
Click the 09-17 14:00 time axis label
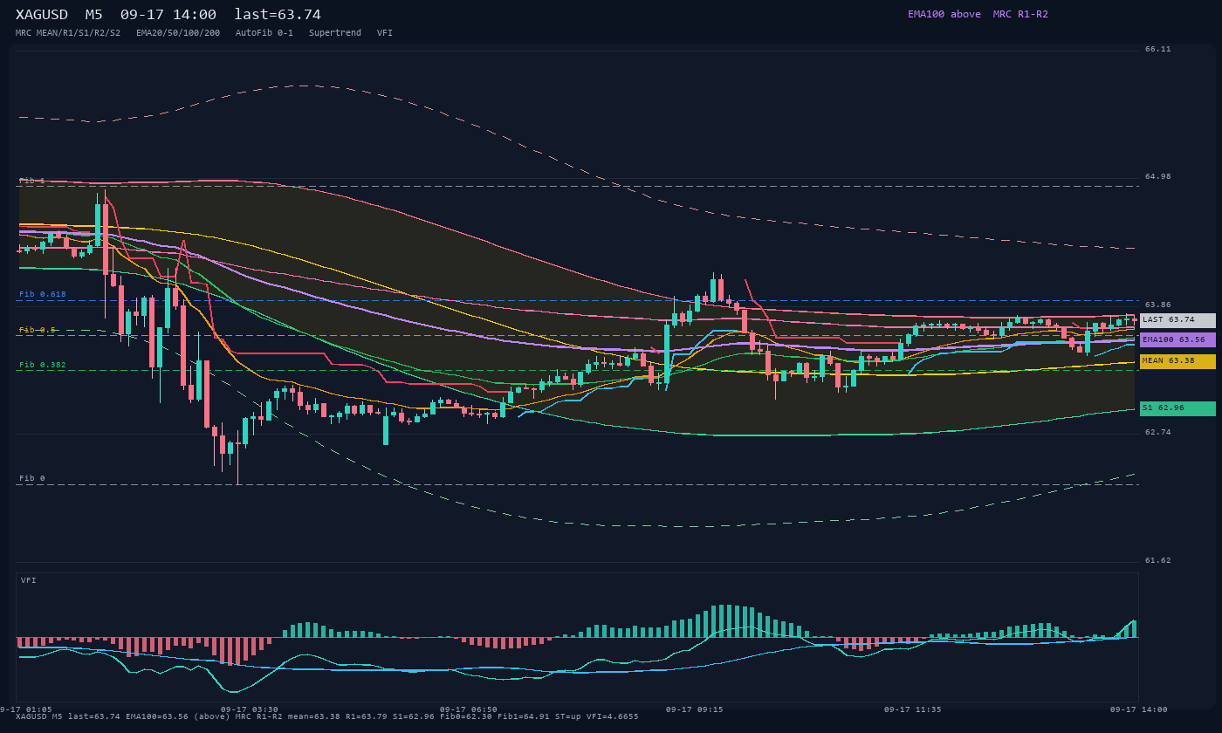1138,709
